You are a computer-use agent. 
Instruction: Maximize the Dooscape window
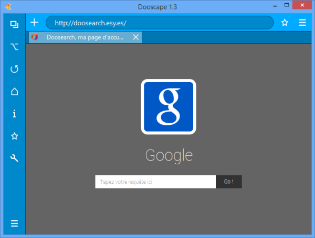(x=287, y=5)
